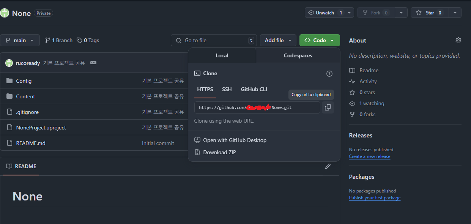Click the Readme book icon in About
Image resolution: width=471 pixels, height=224 pixels.
pyautogui.click(x=352, y=70)
